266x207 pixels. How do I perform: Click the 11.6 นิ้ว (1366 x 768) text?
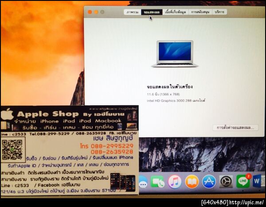click(x=163, y=94)
